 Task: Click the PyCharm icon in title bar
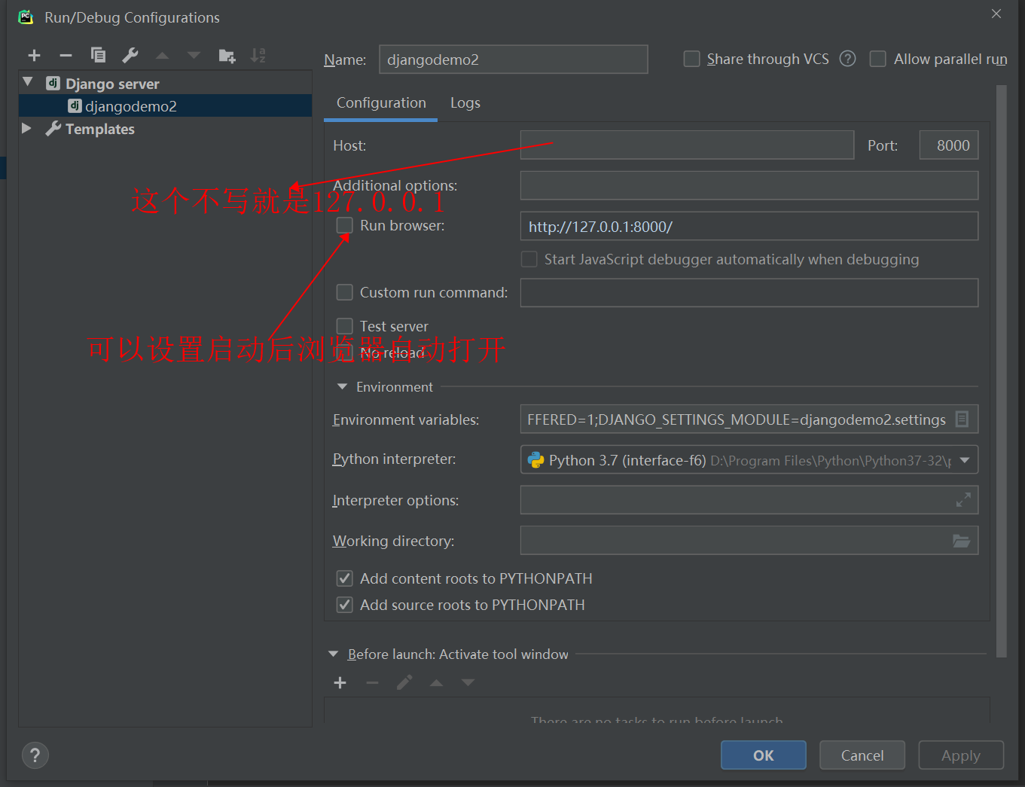click(26, 17)
